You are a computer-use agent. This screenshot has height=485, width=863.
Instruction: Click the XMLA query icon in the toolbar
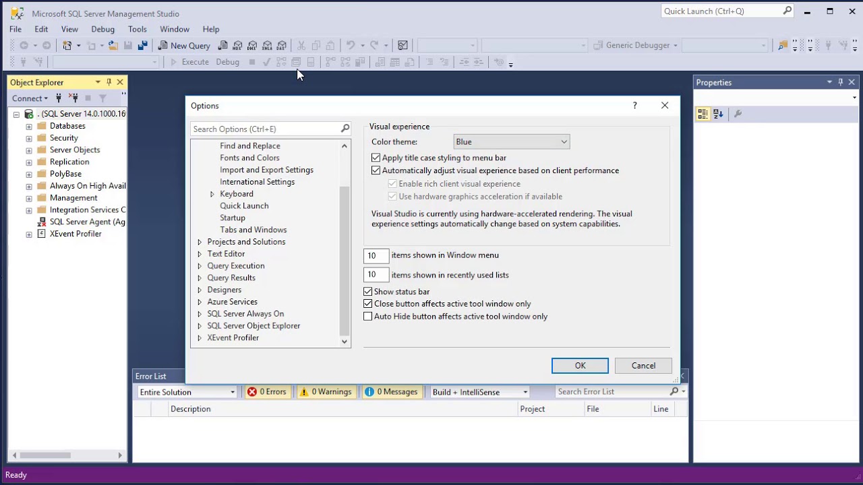tap(267, 46)
